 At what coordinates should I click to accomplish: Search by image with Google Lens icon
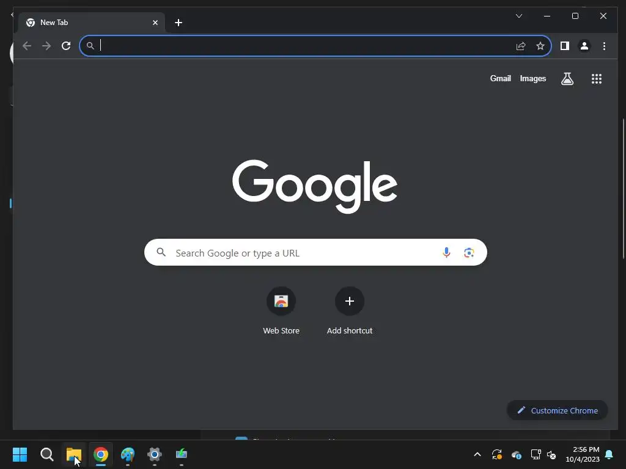pyautogui.click(x=469, y=252)
